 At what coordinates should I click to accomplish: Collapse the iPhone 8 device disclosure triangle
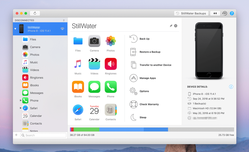point(15,29)
